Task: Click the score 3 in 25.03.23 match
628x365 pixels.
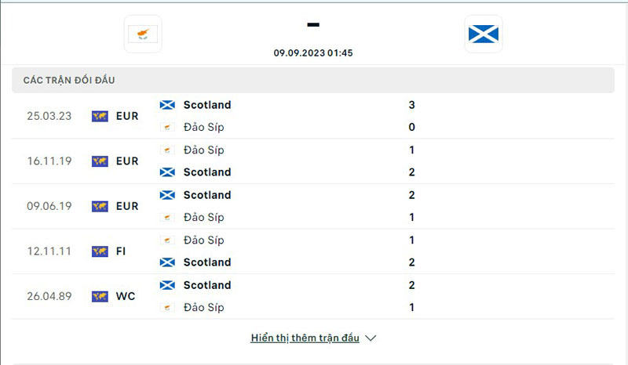Action: pyautogui.click(x=412, y=105)
